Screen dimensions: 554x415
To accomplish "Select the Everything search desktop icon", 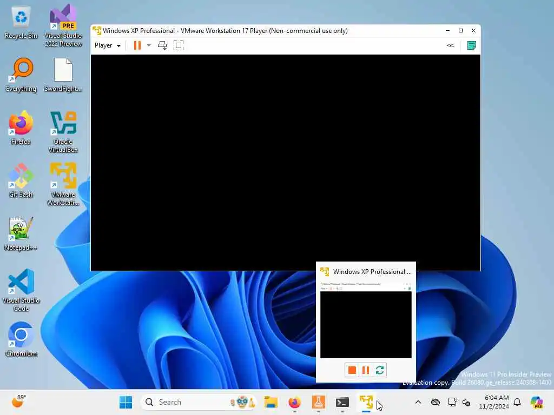I will 21,75.
